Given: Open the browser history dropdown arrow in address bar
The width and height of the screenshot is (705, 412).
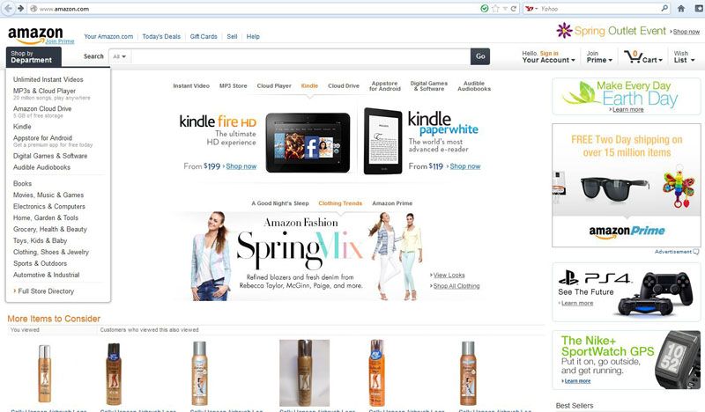Looking at the screenshot, I should pos(505,9).
